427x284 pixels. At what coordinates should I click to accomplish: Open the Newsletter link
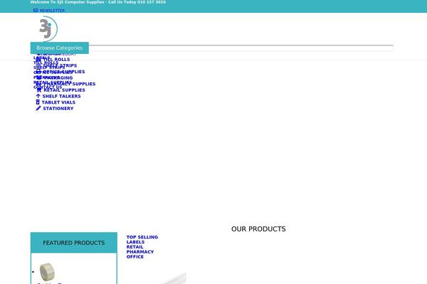point(52,11)
